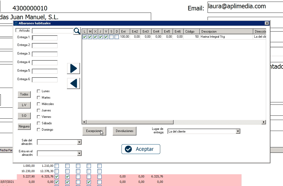Click the Entrega 1 input field
Screen dimensions: 283x186
click(45, 38)
